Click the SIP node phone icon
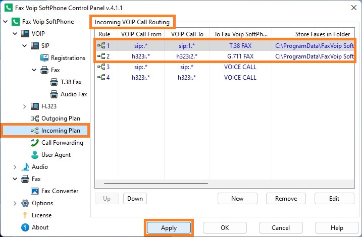Image resolution: width=362 pixels, height=237 pixels. coord(35,46)
